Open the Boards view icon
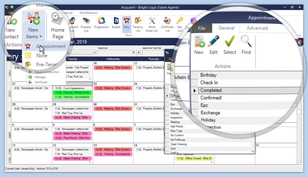The height and width of the screenshot is (177, 308). coord(116,23)
